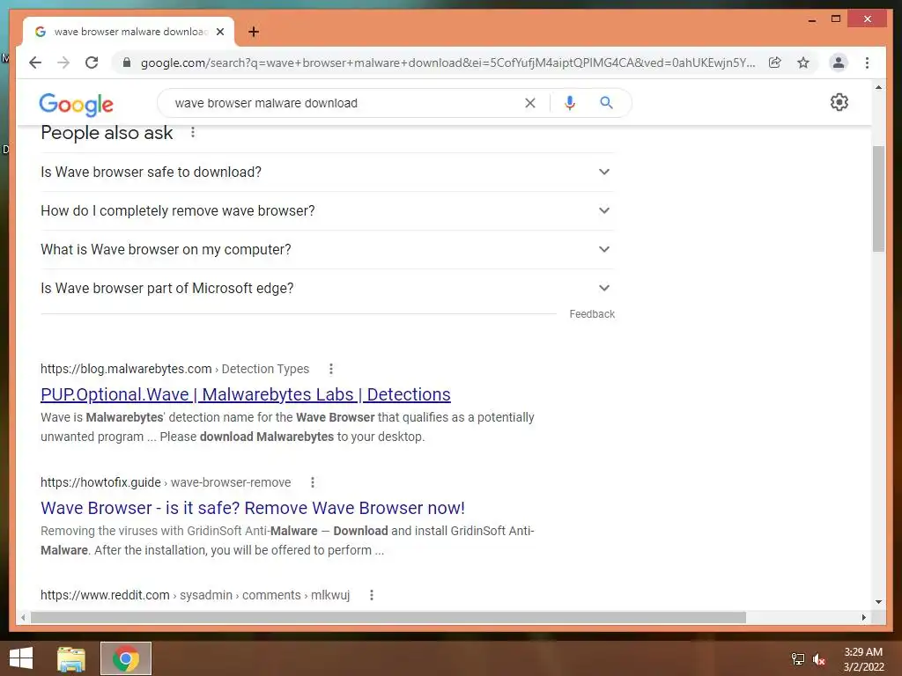902x676 pixels.
Task: Expand 'Is Wave browser part of Microsoft edge?'
Action: [x=328, y=288]
